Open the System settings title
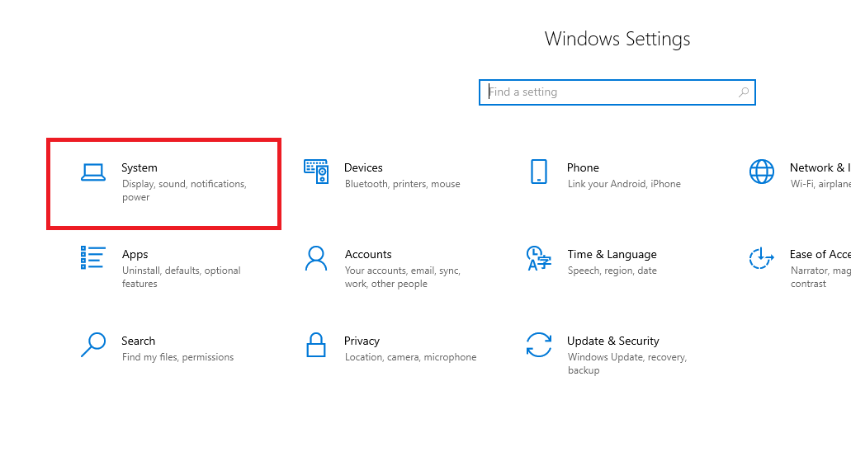This screenshot has width=851, height=466. (139, 167)
